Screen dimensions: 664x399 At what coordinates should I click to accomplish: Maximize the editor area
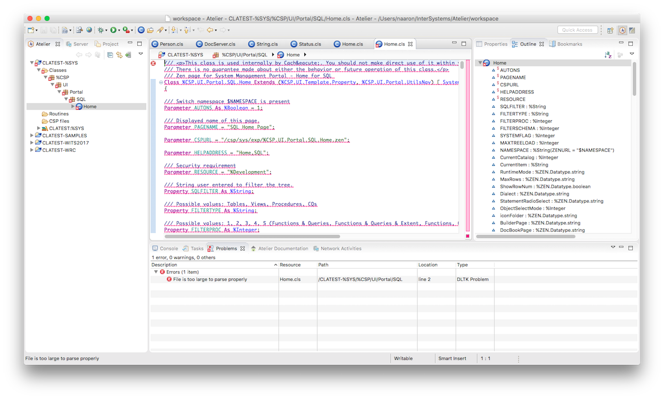point(463,43)
